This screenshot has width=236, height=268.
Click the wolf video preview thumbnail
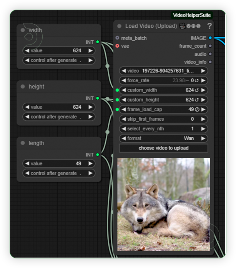tap(164, 204)
